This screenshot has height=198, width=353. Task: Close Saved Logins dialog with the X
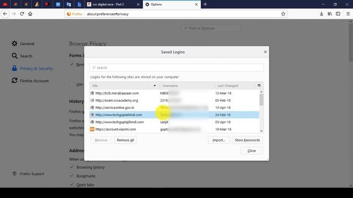tap(265, 52)
